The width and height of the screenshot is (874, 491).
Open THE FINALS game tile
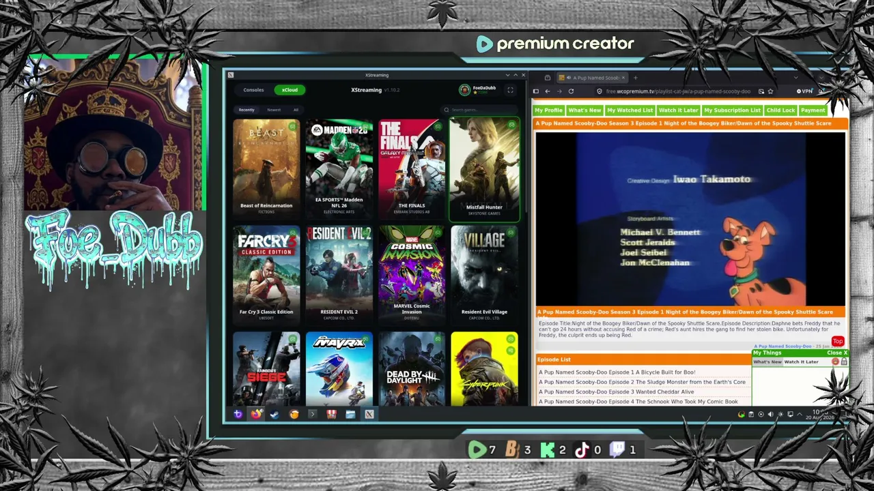412,168
